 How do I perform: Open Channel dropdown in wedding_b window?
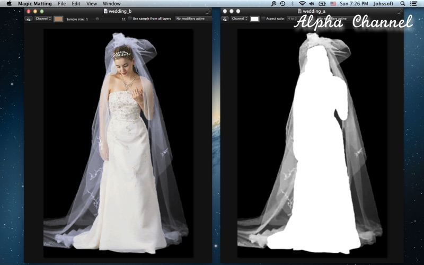click(43, 19)
